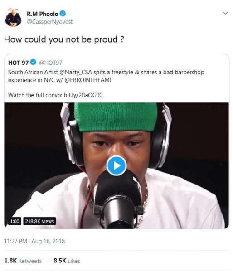This screenshot has width=233, height=272.
Task: Play the embedded freestyle video
Action: [x=116, y=165]
